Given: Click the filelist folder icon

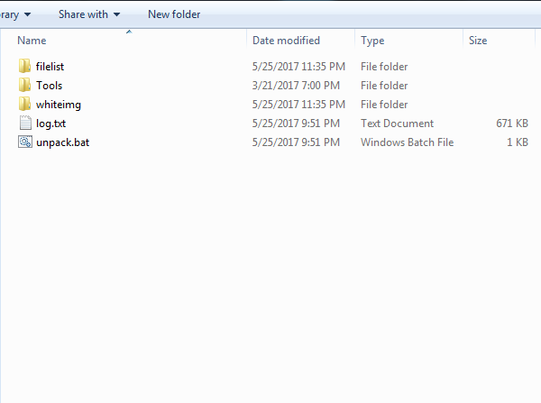Looking at the screenshot, I should [24, 67].
